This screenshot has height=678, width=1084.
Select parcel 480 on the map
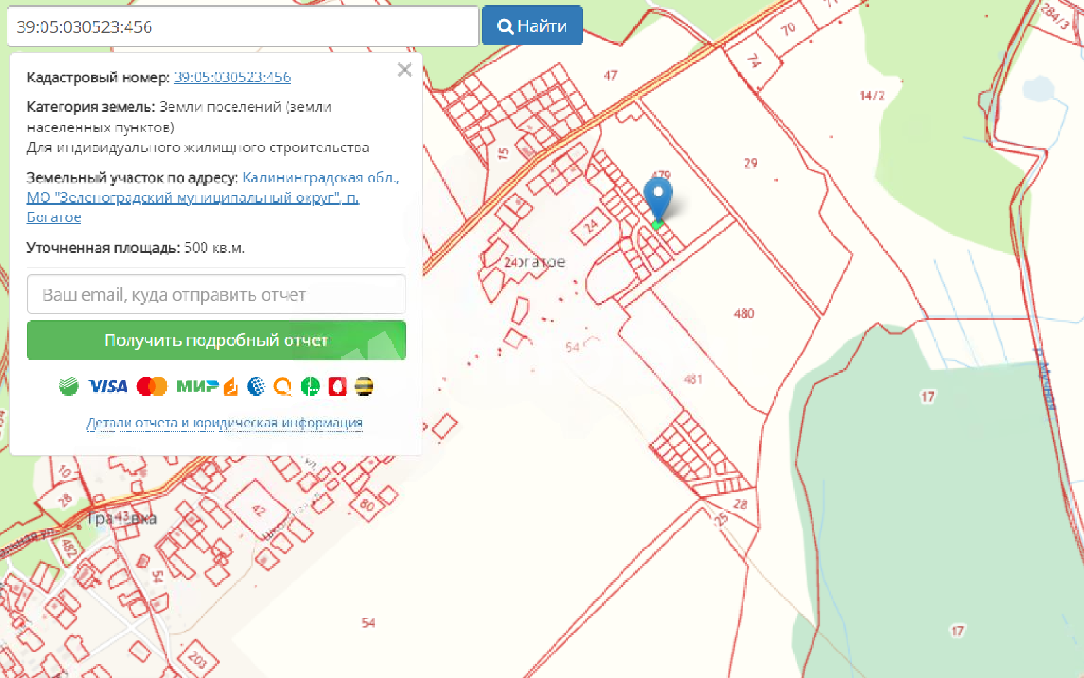click(743, 314)
